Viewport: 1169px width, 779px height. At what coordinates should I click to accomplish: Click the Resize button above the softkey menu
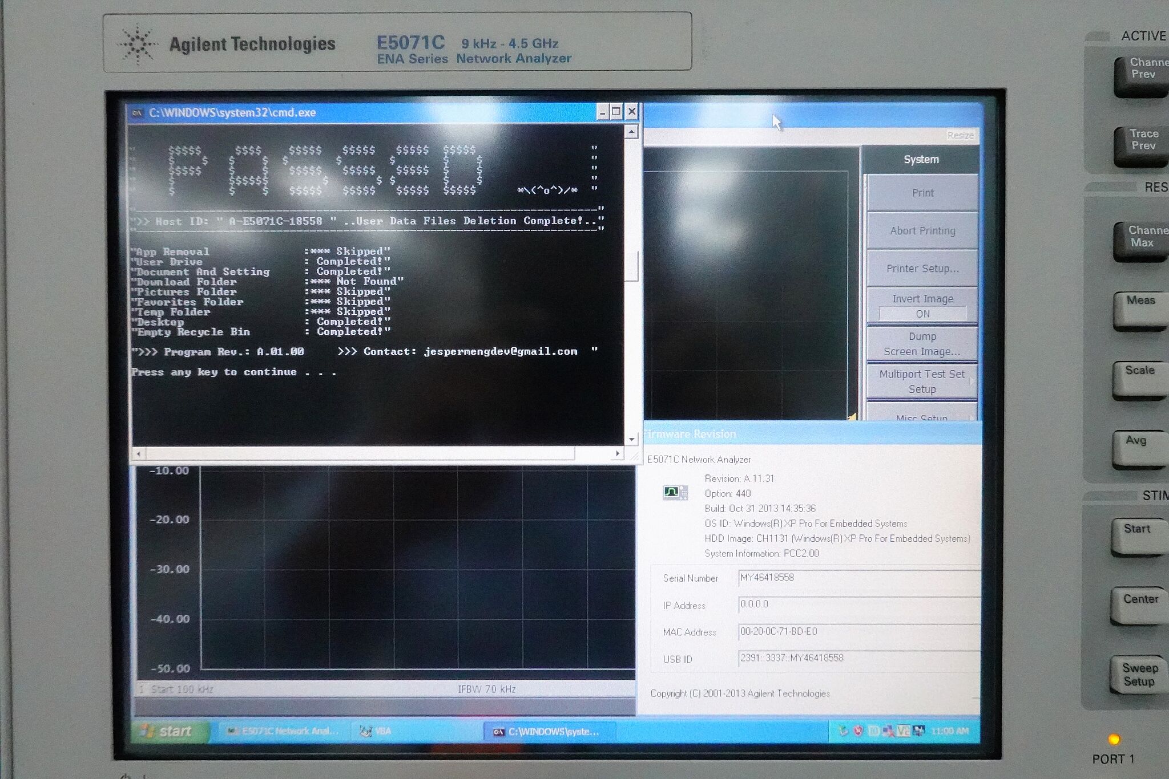(x=961, y=135)
